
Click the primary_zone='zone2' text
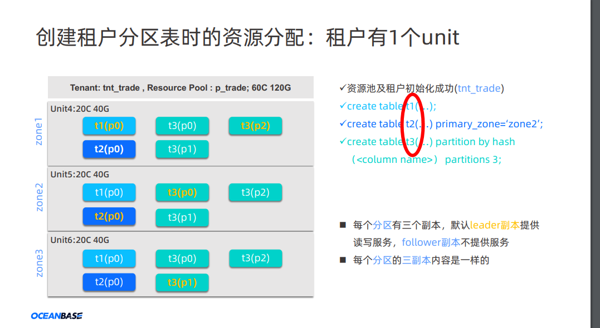(489, 124)
